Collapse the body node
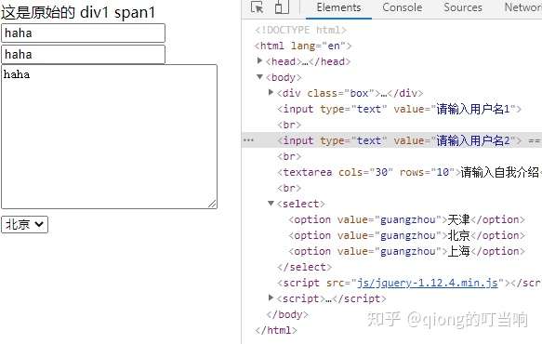The height and width of the screenshot is (344, 542). click(x=260, y=77)
